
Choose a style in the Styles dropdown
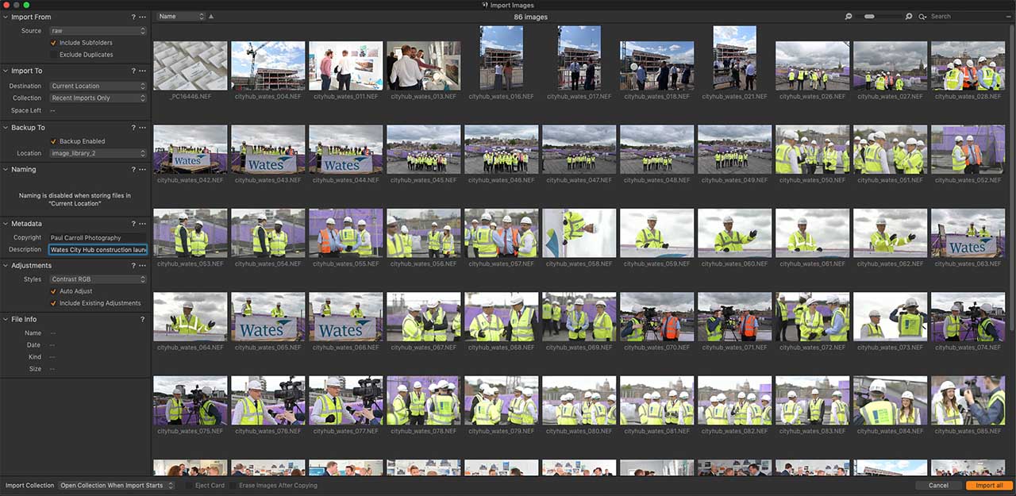pyautogui.click(x=98, y=279)
